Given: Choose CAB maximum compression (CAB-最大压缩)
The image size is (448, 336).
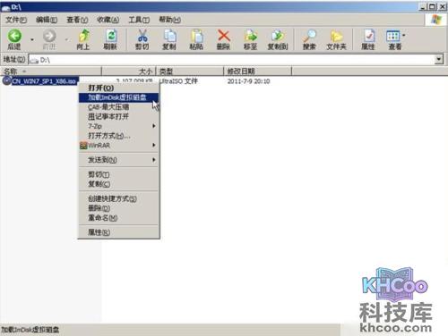Looking at the screenshot, I should pos(118,107).
